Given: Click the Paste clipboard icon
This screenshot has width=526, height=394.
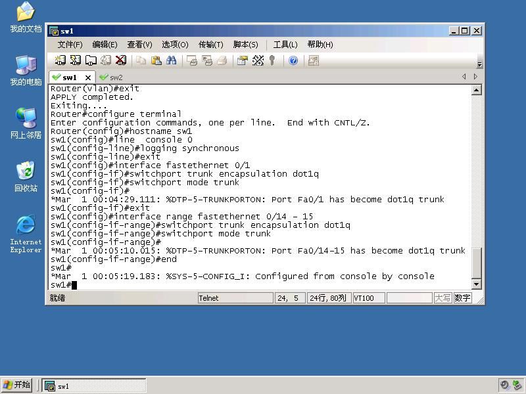Looking at the screenshot, I should coord(156,60).
